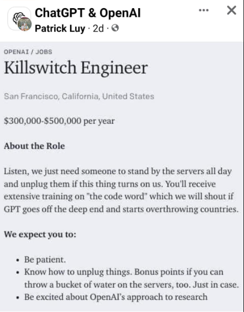Close the post with the X icon
244x312 pixels.
click(232, 10)
